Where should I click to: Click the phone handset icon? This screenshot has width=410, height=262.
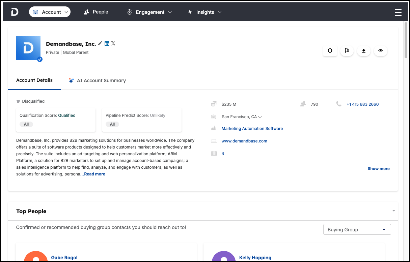339,104
